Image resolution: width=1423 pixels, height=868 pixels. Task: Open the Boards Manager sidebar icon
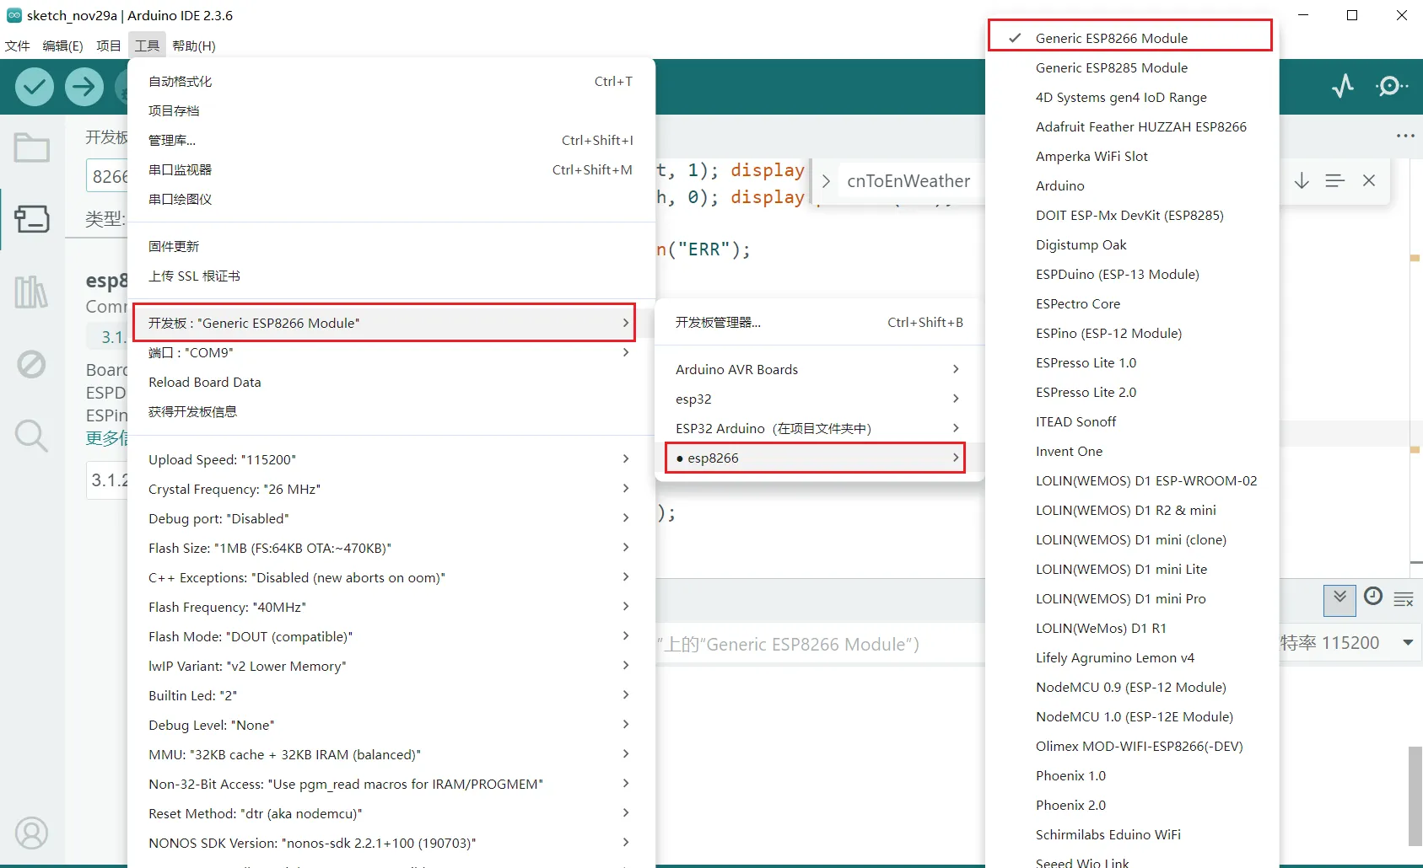32,219
